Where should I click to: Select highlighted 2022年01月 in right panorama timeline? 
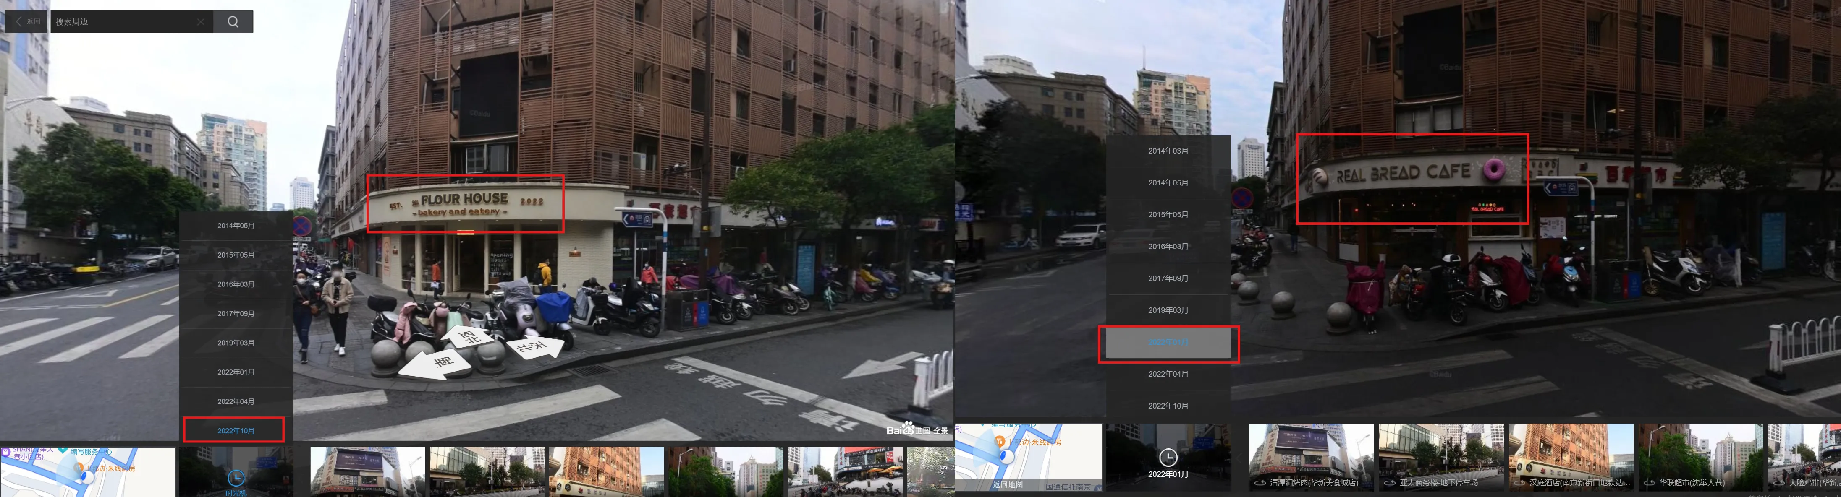point(1168,342)
